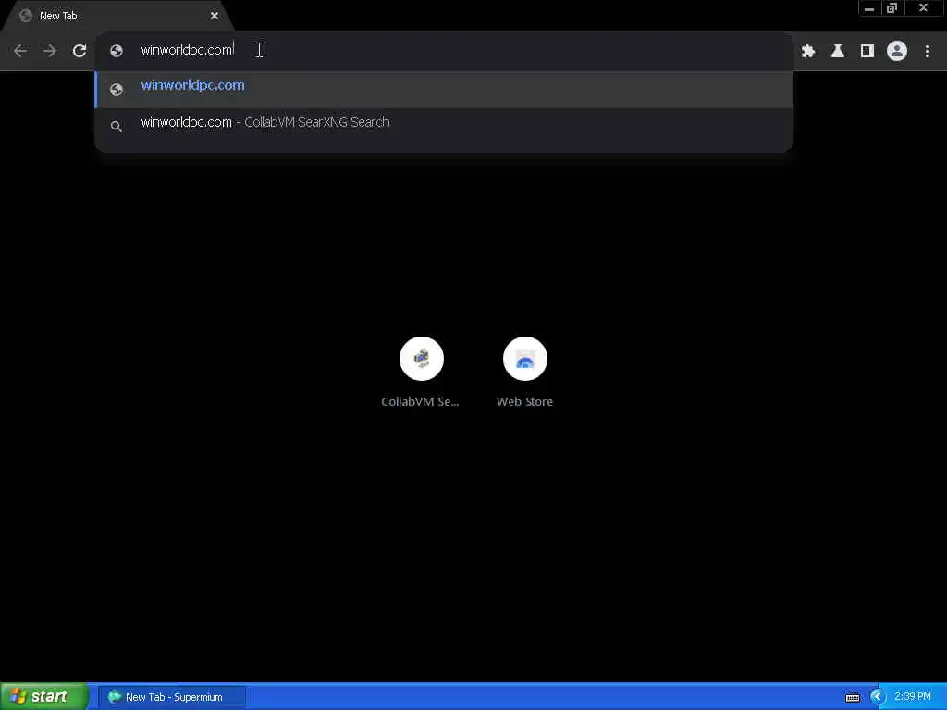
Task: Reload the page with the refresh icon
Action: point(80,51)
